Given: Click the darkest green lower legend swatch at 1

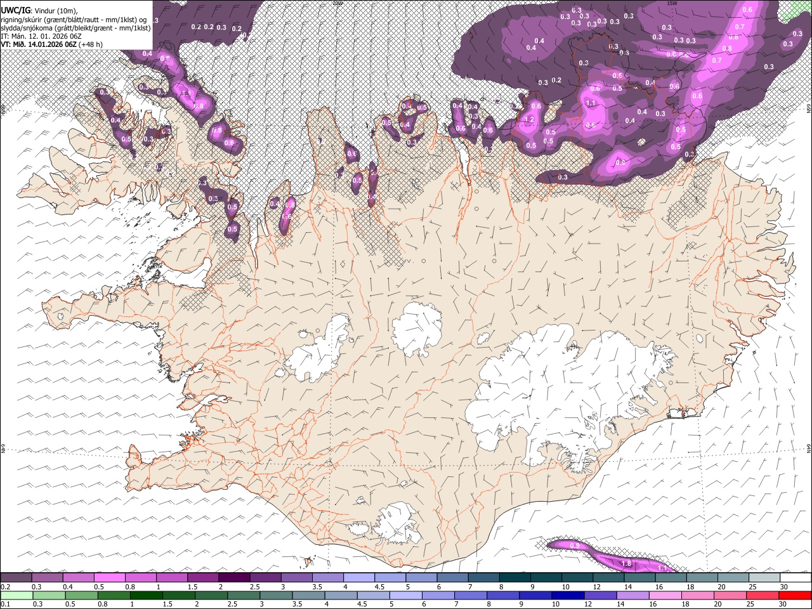Looking at the screenshot, I should tap(146, 595).
